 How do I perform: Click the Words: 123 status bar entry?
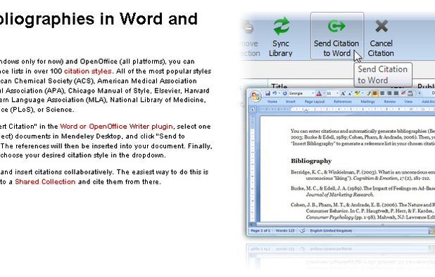click(x=285, y=231)
